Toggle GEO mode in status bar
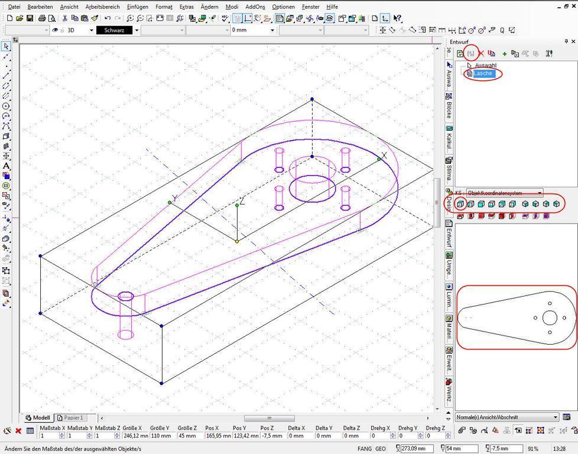 381,449
